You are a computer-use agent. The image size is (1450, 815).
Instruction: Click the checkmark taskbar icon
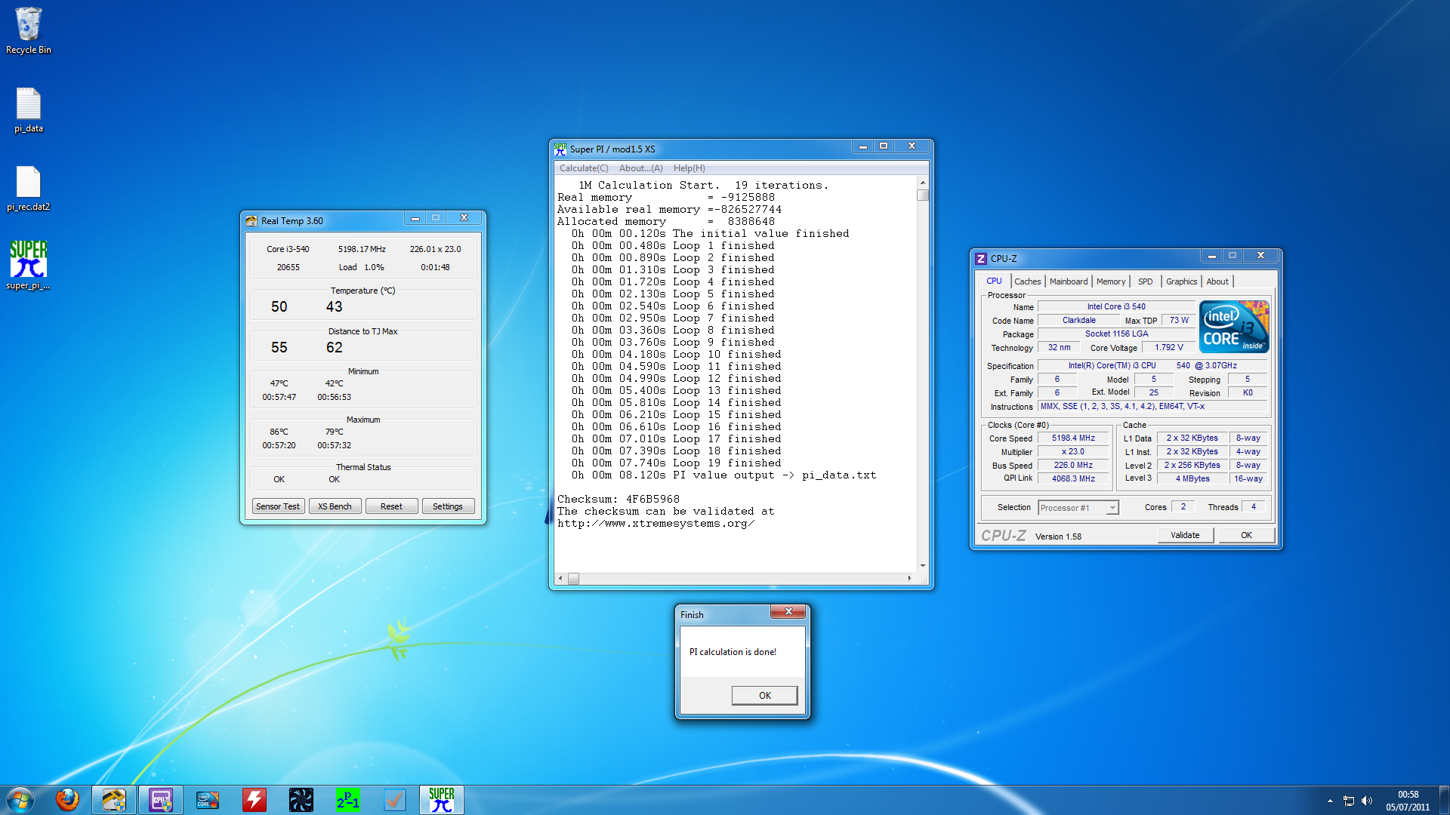[395, 800]
